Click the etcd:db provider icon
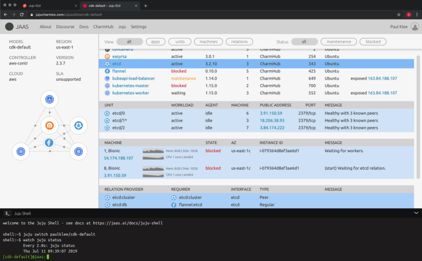Viewport: 422px width, 261px height. click(x=107, y=205)
